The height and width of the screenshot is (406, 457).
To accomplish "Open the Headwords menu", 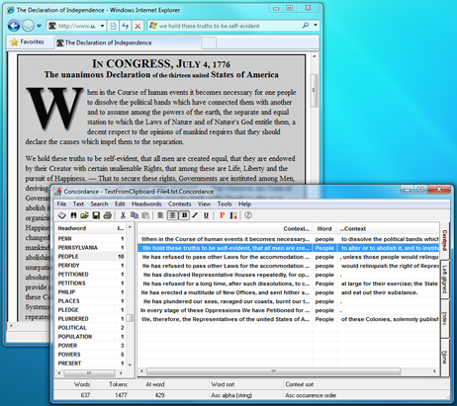I will [x=146, y=203].
